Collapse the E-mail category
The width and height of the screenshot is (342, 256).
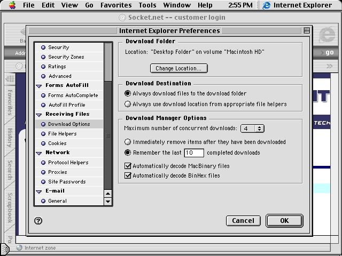point(39,191)
